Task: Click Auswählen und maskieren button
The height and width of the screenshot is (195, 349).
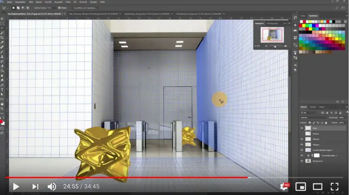Action: [85, 8]
